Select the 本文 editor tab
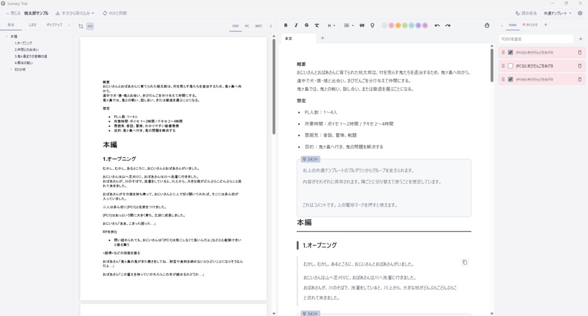This screenshot has height=316, width=588. 299,38
